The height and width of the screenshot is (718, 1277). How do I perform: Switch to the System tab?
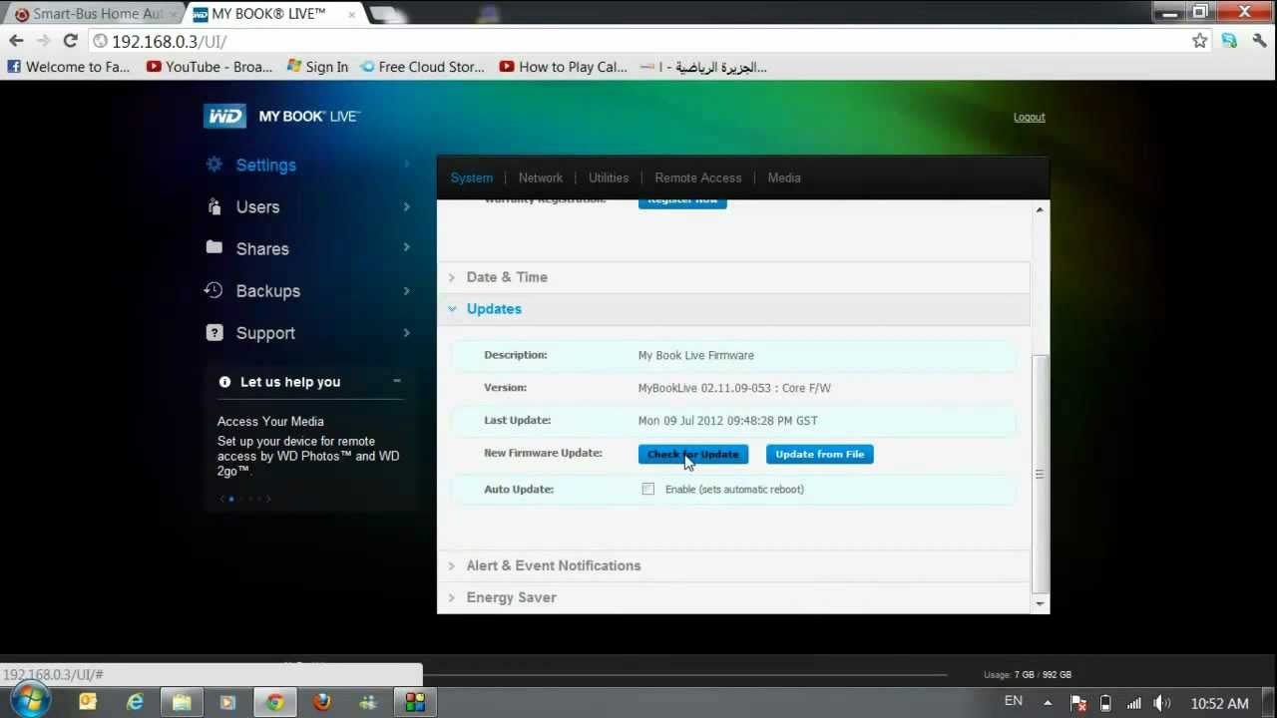click(472, 178)
